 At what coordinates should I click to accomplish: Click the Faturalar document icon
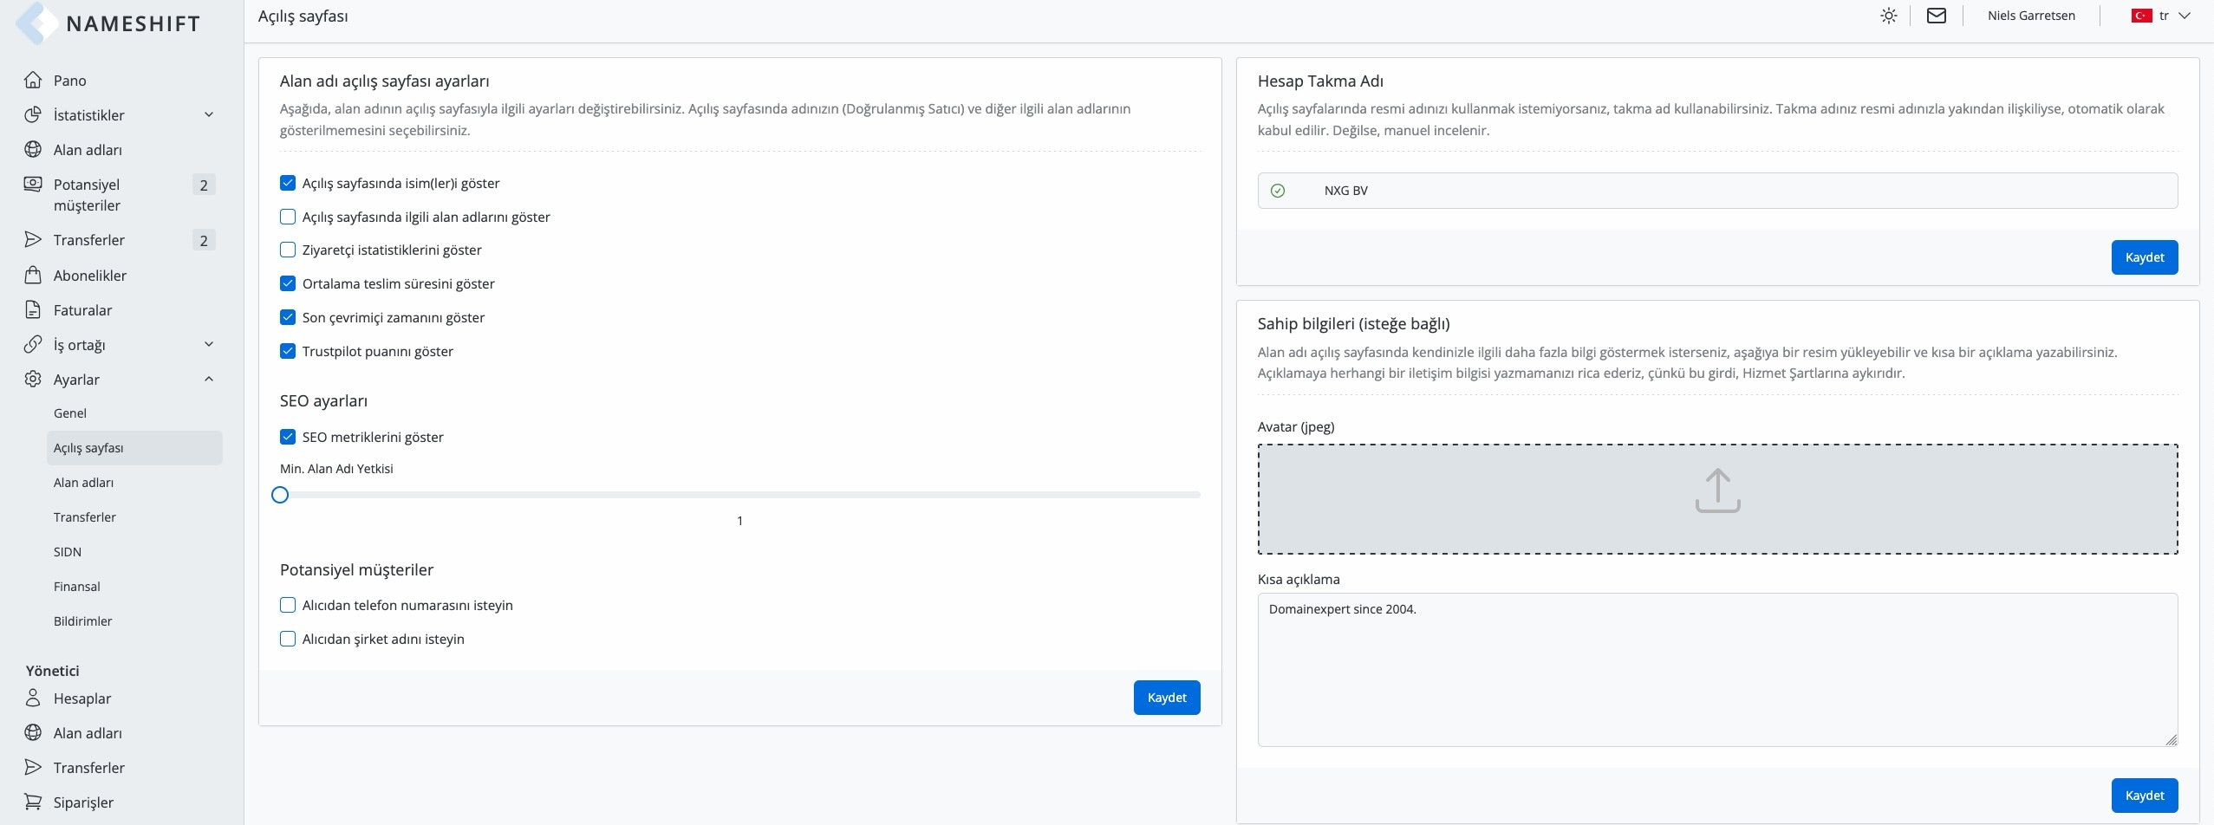point(33,310)
